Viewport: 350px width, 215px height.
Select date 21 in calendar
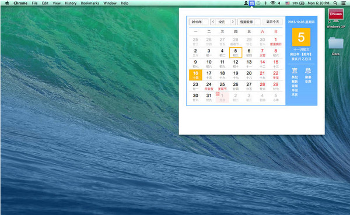click(x=262, y=75)
